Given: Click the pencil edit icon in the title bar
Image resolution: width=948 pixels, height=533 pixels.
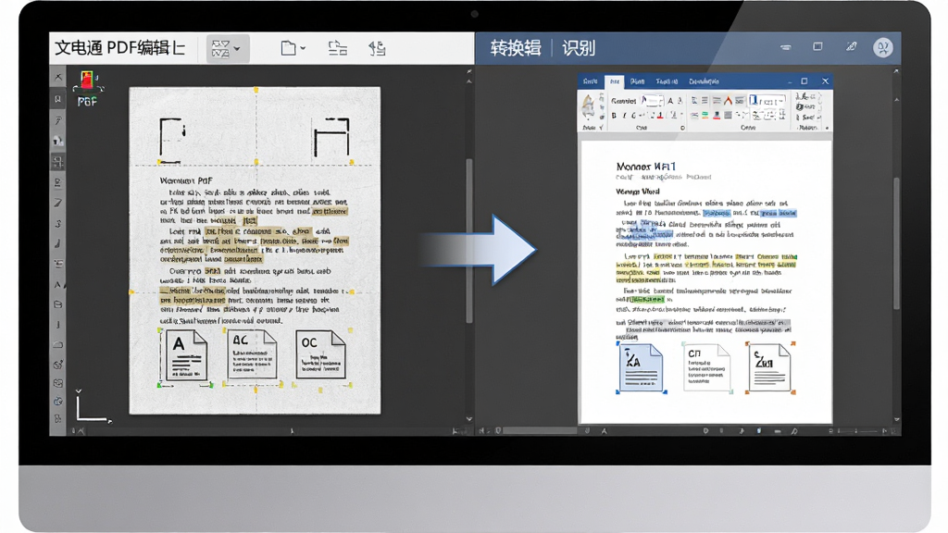Looking at the screenshot, I should pos(852,46).
